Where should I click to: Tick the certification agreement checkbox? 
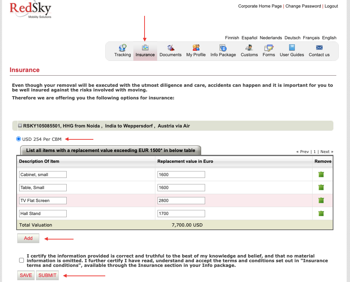[21, 260]
